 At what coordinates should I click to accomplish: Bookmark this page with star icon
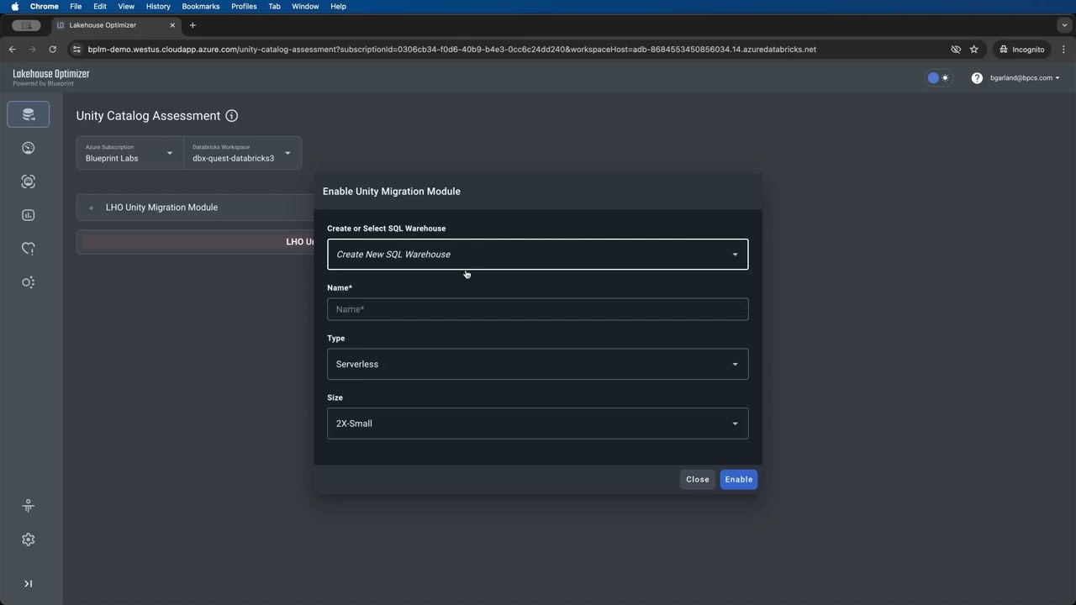coord(974,50)
